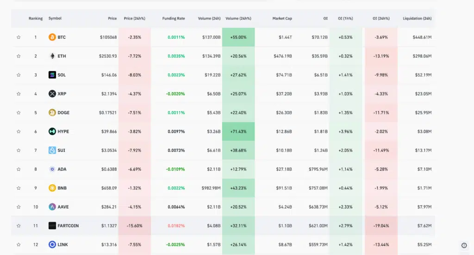Sort by Funding Rate column header
Image resolution: width=474 pixels, height=255 pixels.
coord(174,19)
